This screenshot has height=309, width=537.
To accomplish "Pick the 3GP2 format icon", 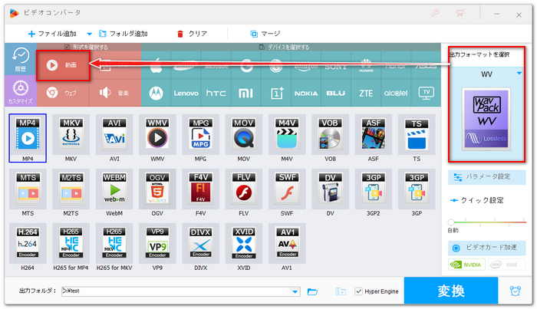I will [373, 190].
